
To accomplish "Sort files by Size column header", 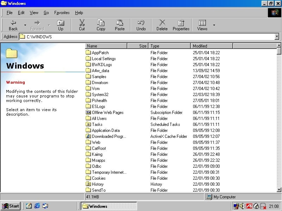I will click(138, 46).
